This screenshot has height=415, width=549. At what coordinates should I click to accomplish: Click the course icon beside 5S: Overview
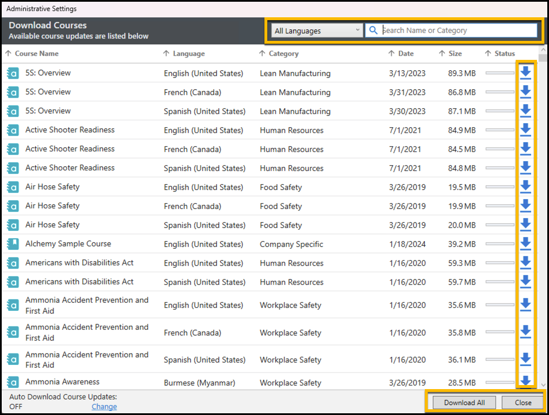click(12, 73)
